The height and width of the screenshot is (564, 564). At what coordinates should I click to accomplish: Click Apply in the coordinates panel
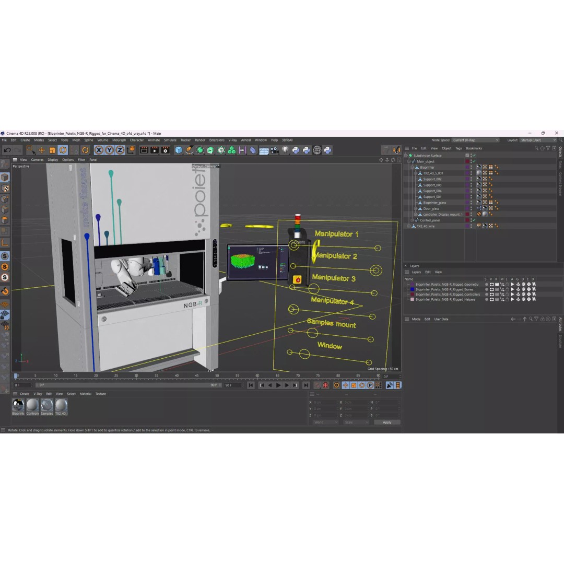point(387,422)
